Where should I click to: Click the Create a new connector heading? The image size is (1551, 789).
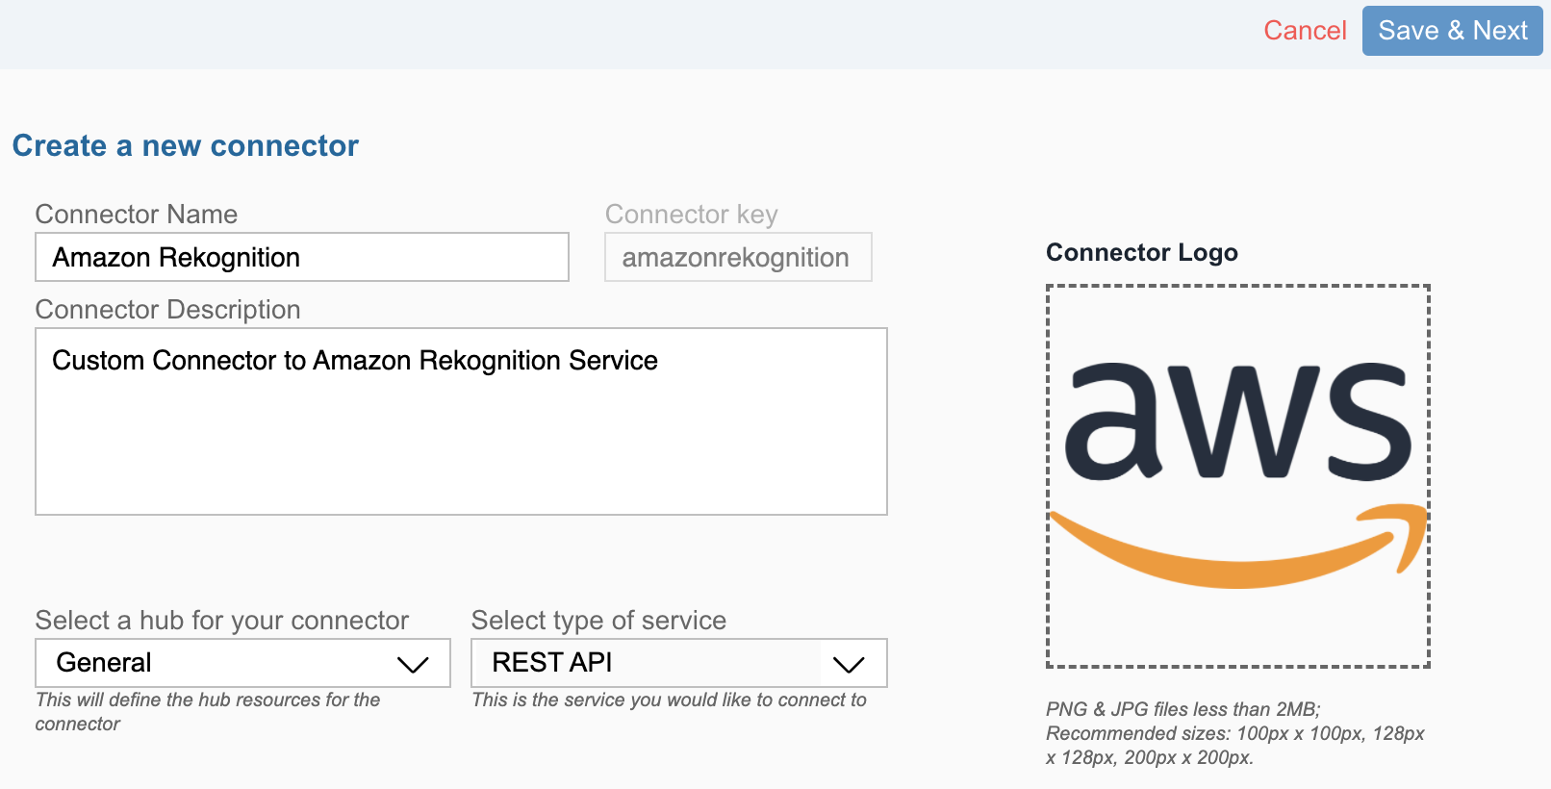click(186, 145)
